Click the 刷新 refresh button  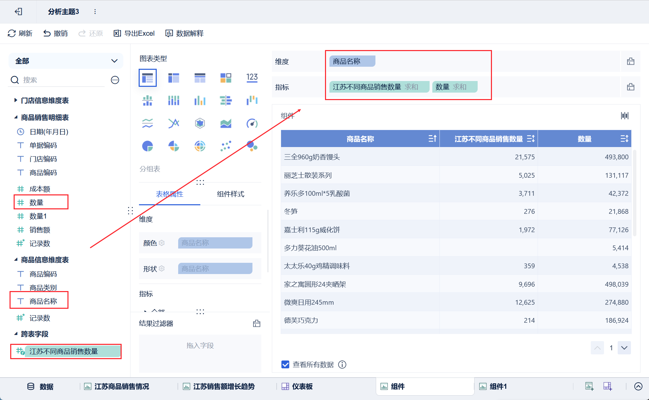tap(20, 33)
